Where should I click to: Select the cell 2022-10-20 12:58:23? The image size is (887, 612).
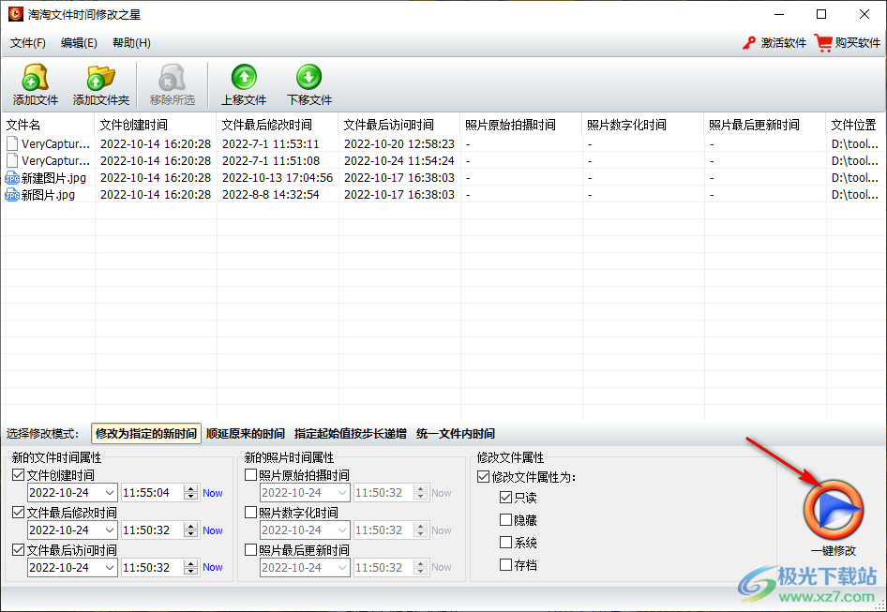399,144
